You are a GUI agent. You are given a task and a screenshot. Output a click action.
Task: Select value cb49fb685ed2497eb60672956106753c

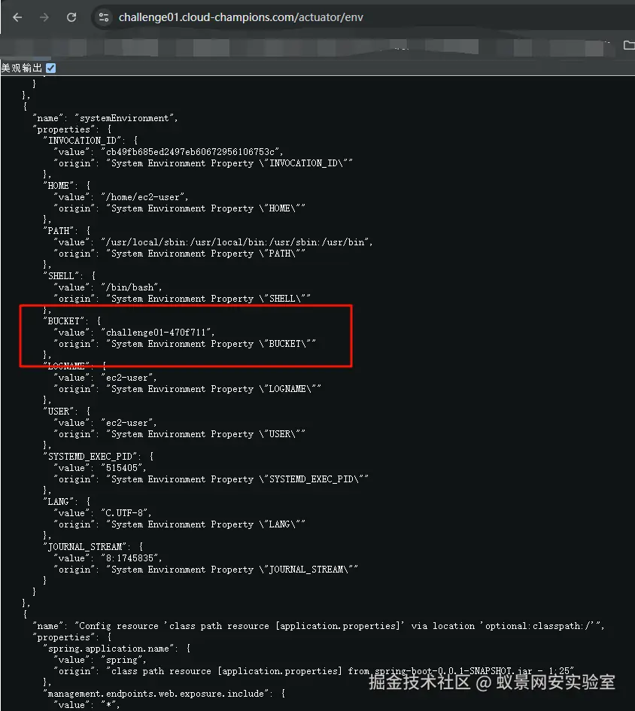coord(190,152)
